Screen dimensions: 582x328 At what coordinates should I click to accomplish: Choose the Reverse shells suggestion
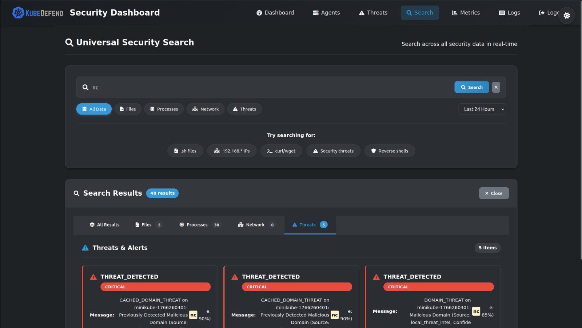389,151
